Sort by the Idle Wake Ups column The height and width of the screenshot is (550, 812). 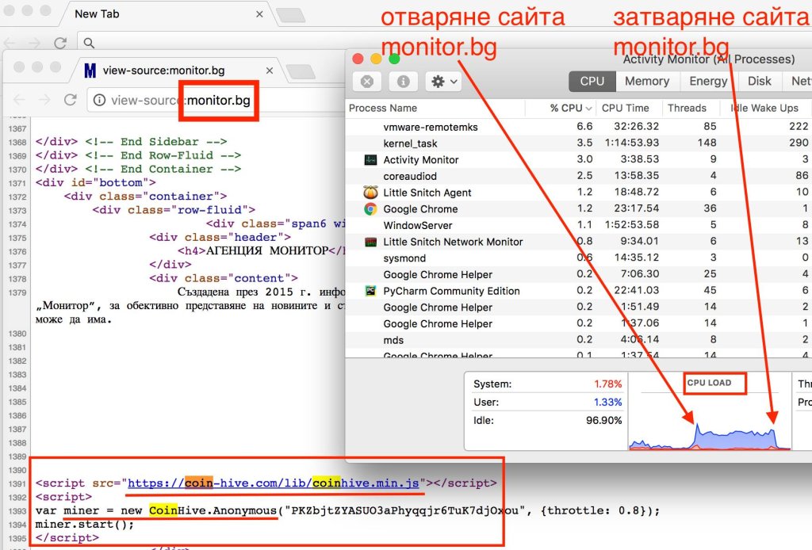[764, 108]
